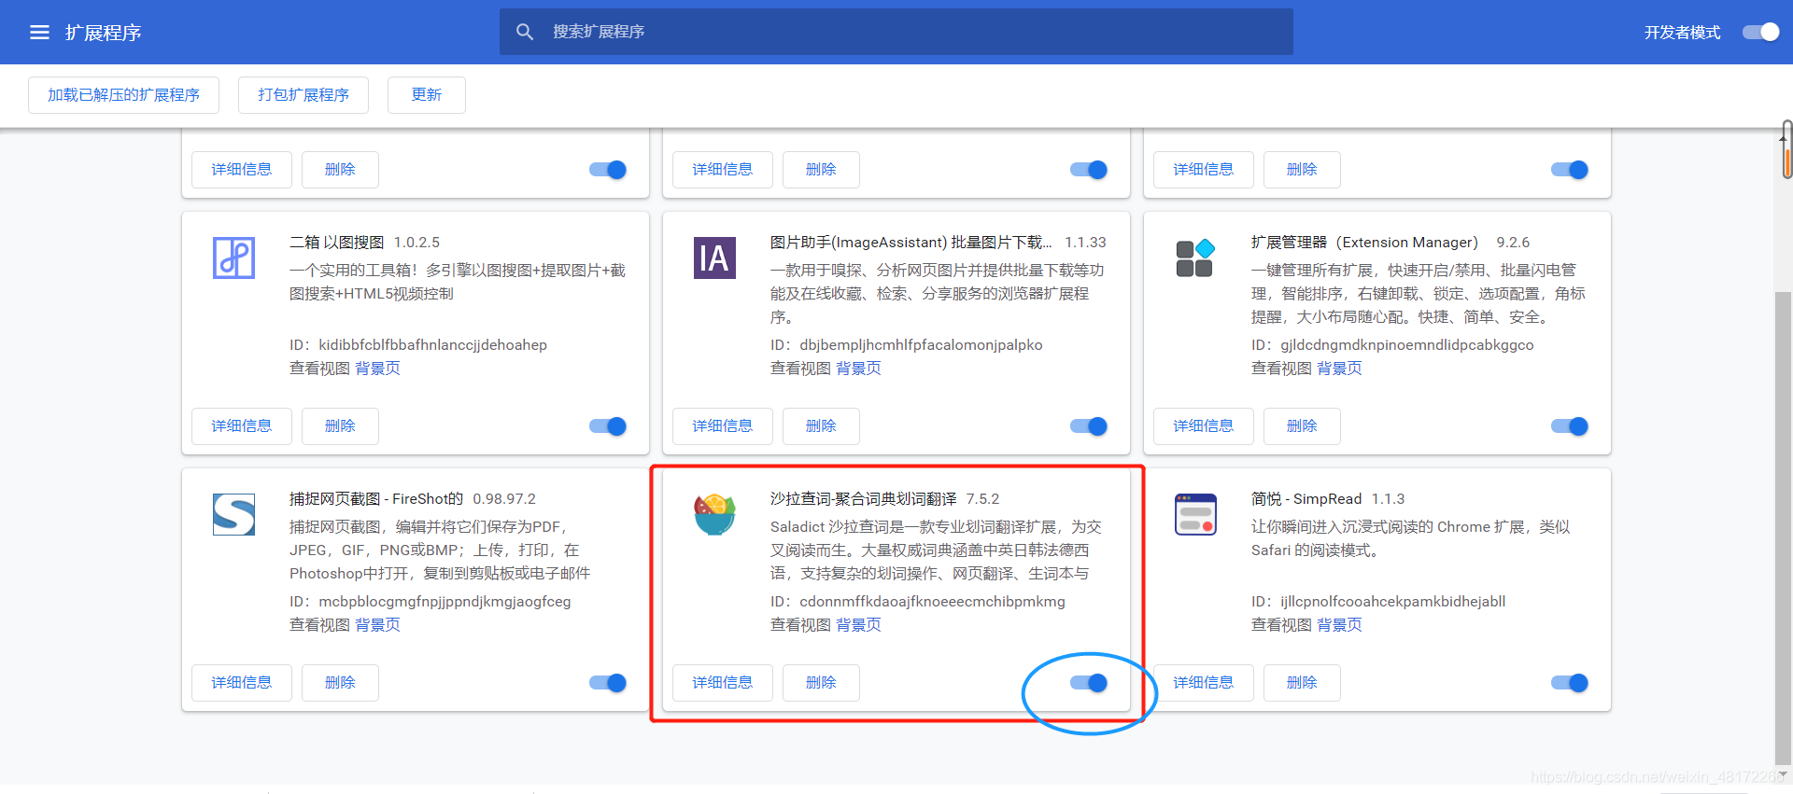Open 背景页 link of Extension Manager

click(x=1339, y=369)
